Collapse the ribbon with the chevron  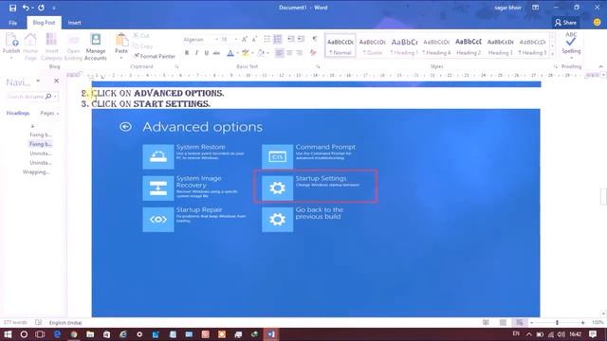(600, 66)
